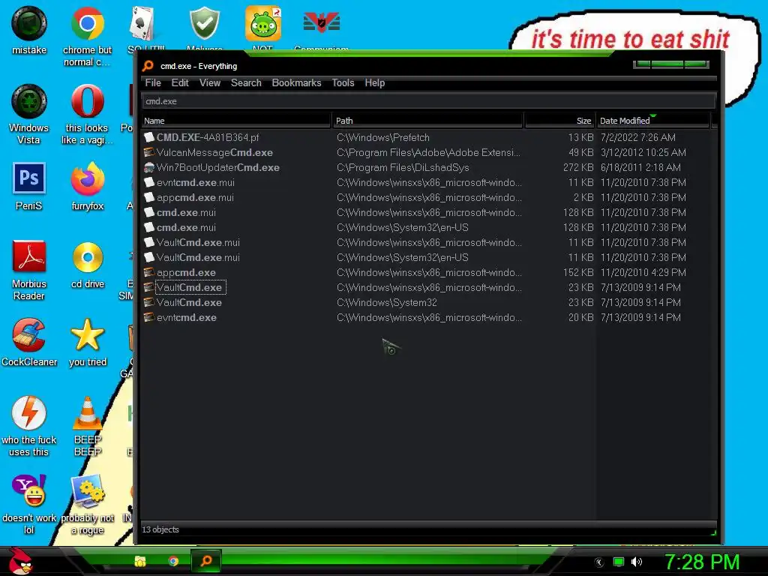Click the 7/2/2022 7:26 AM date cell
Screen dimensions: 768x576
(637, 138)
